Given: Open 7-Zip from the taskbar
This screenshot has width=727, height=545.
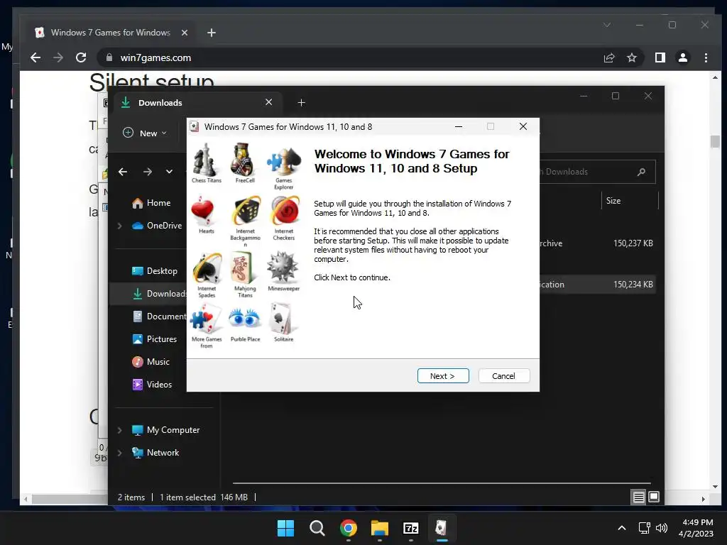Looking at the screenshot, I should click(411, 528).
